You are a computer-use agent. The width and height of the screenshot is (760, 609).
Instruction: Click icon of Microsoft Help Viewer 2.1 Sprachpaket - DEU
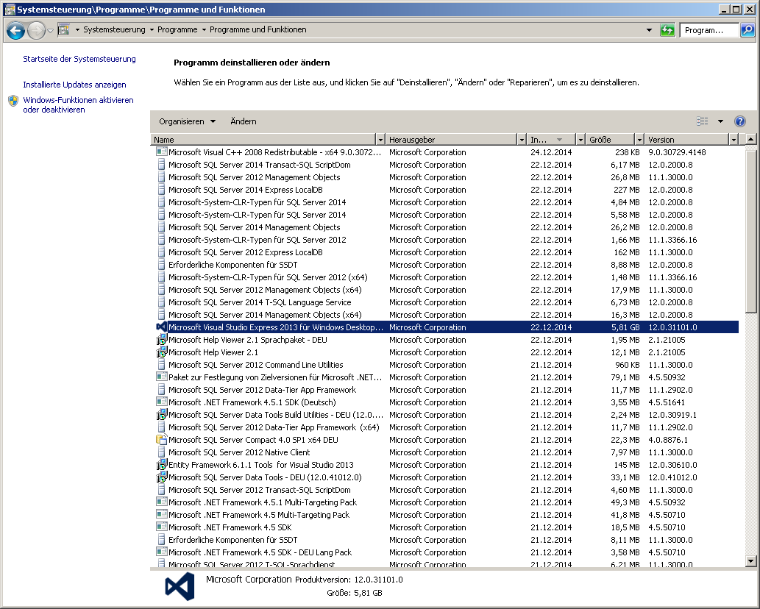[x=161, y=340]
